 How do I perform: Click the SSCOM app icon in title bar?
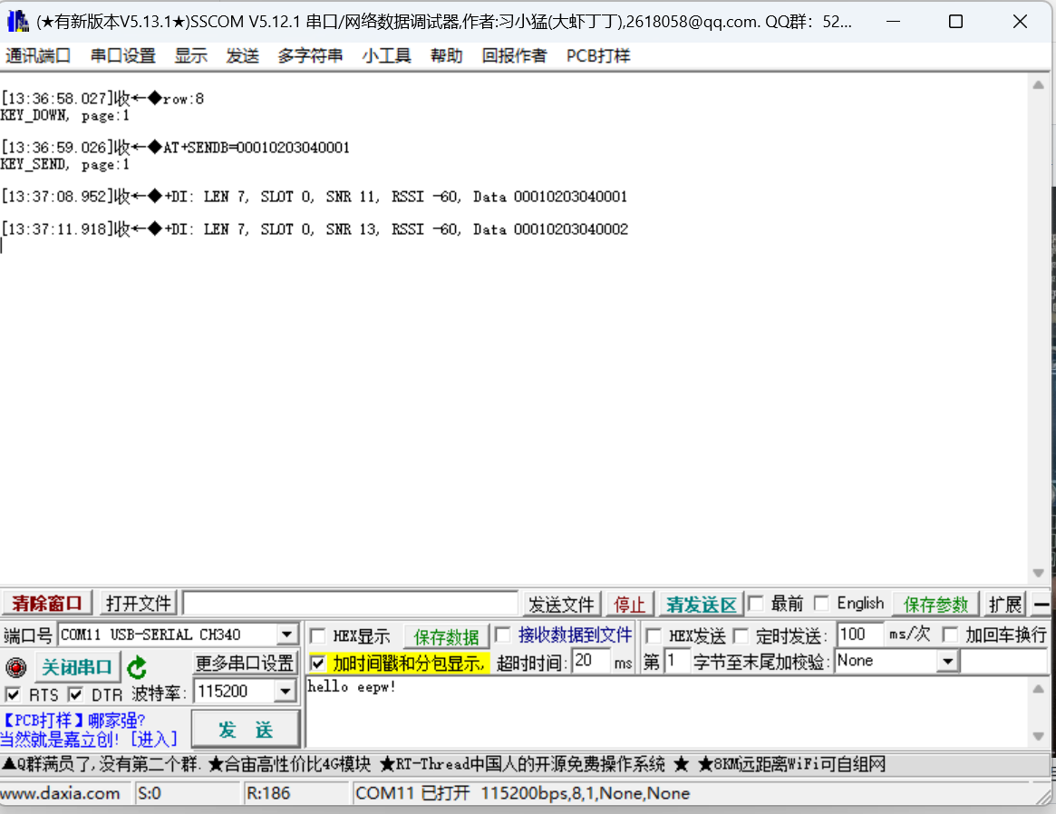click(17, 22)
